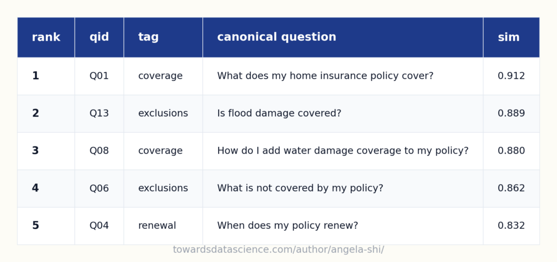Select the renewal tag cell

pos(163,226)
